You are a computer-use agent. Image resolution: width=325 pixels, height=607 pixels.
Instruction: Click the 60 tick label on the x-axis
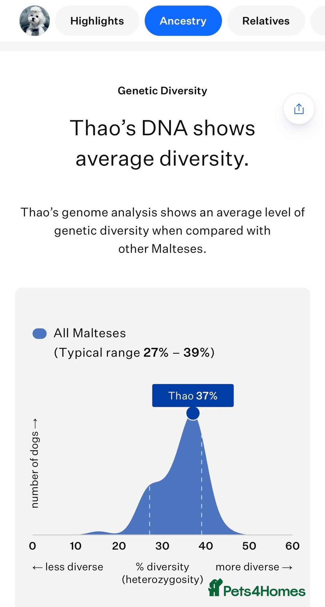tap(292, 546)
